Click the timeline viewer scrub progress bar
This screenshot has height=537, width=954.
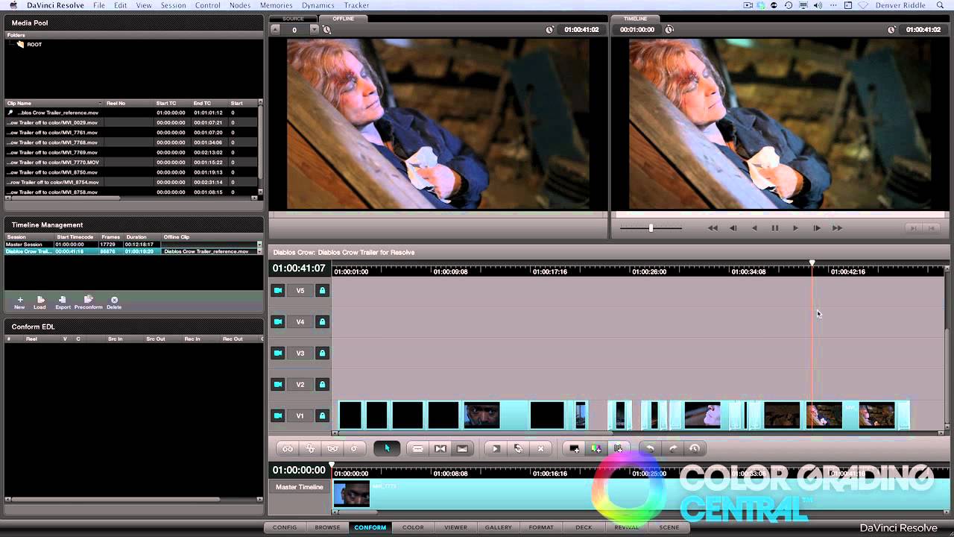tap(779, 215)
